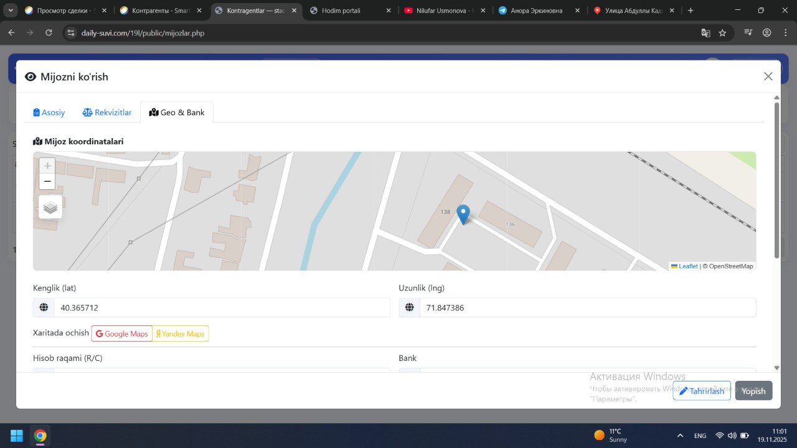
Task: Click the translate page icon in the address bar
Action: pos(705,33)
